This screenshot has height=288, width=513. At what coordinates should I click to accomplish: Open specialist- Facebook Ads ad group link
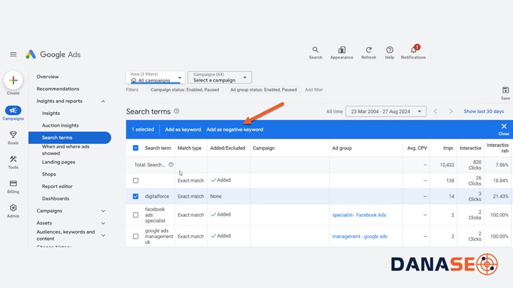coord(359,215)
